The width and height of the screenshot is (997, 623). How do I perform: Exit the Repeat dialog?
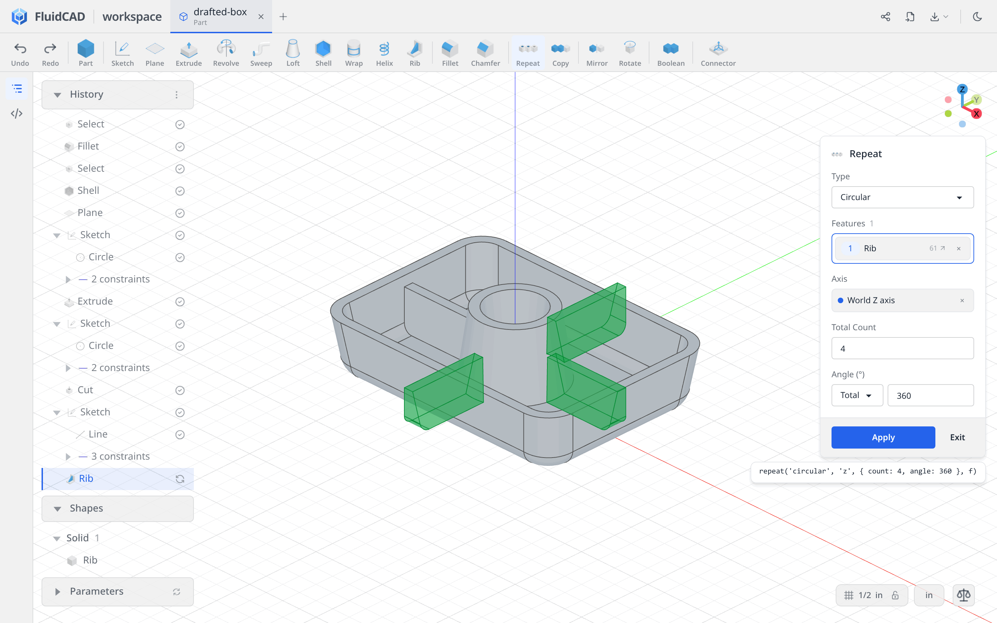(x=957, y=437)
